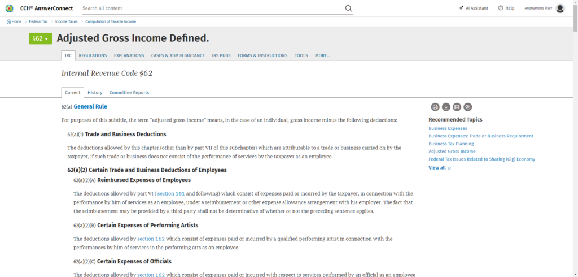The height and width of the screenshot is (277, 578).
Task: Copy the document link icon
Action: pyautogui.click(x=467, y=107)
